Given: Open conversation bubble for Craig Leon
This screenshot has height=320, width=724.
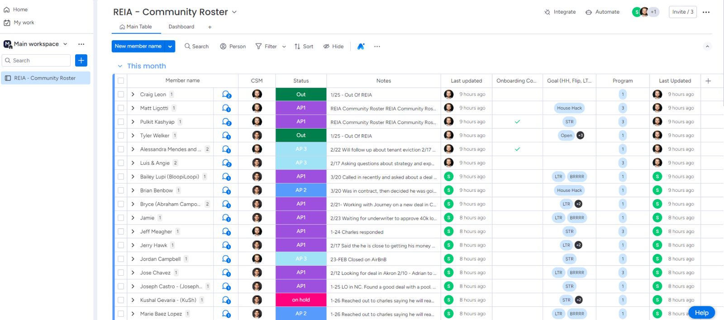Looking at the screenshot, I should [x=226, y=95].
